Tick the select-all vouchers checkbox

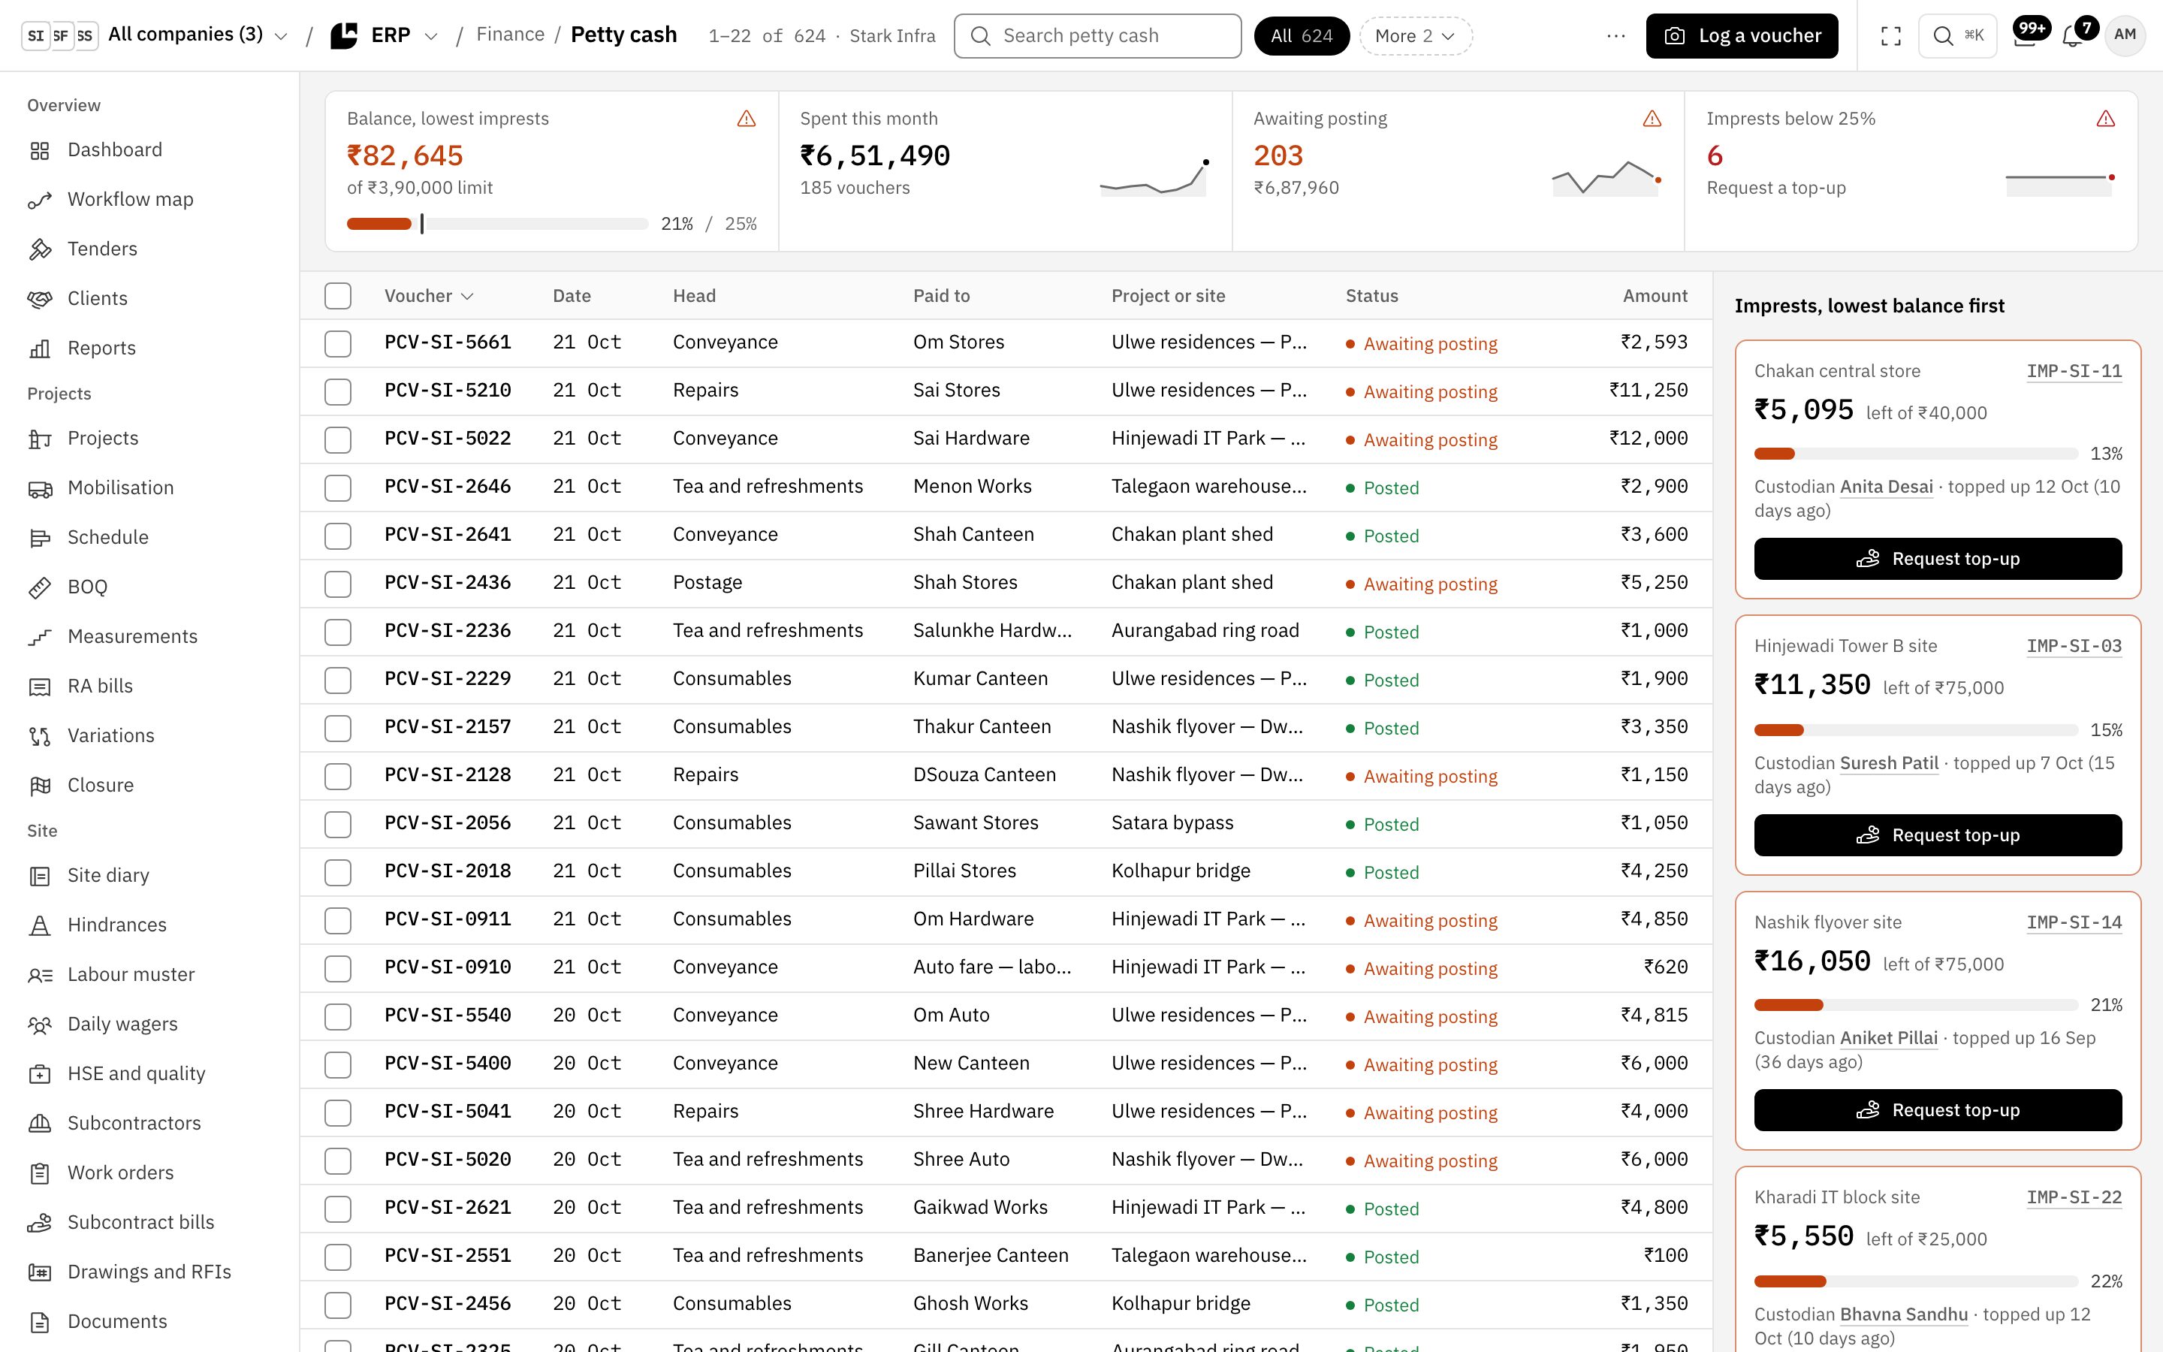click(338, 296)
